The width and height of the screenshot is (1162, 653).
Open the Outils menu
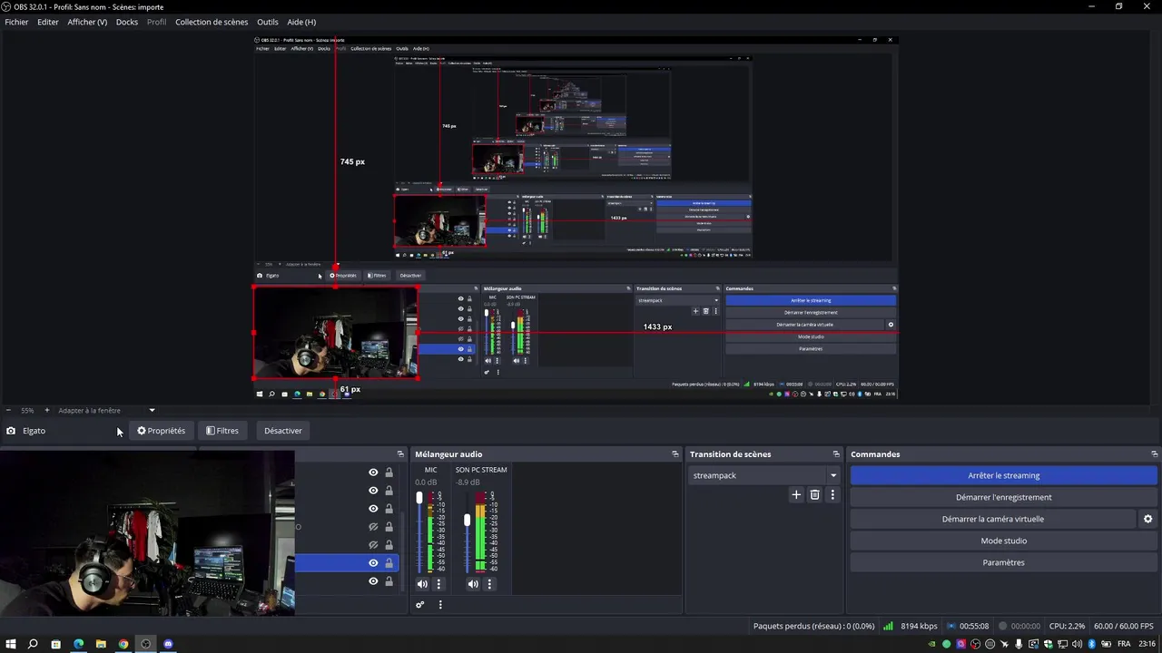pos(268,22)
